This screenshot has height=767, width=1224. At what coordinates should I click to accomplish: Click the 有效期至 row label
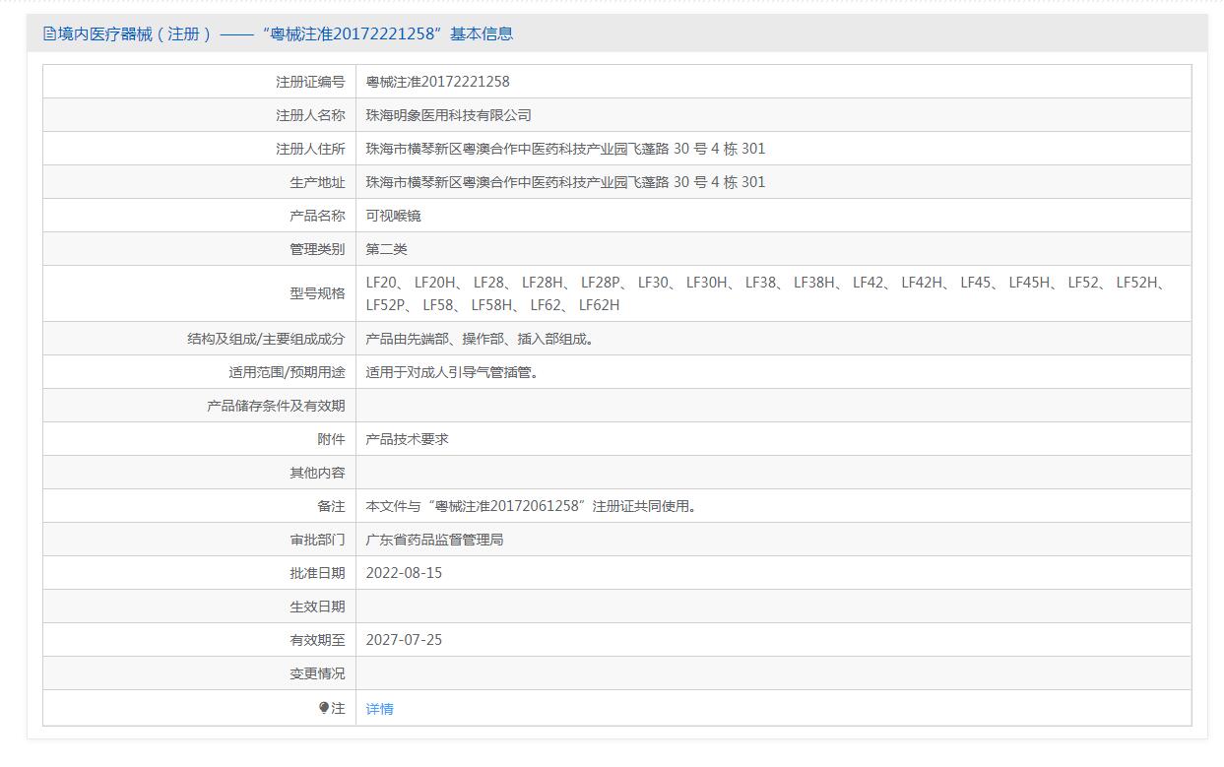coord(317,640)
